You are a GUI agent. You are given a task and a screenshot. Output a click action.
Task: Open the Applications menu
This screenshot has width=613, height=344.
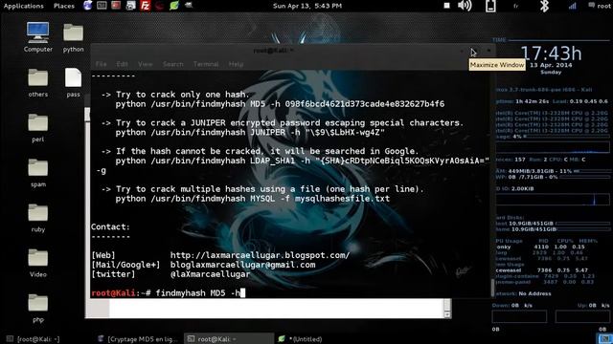pos(23,6)
